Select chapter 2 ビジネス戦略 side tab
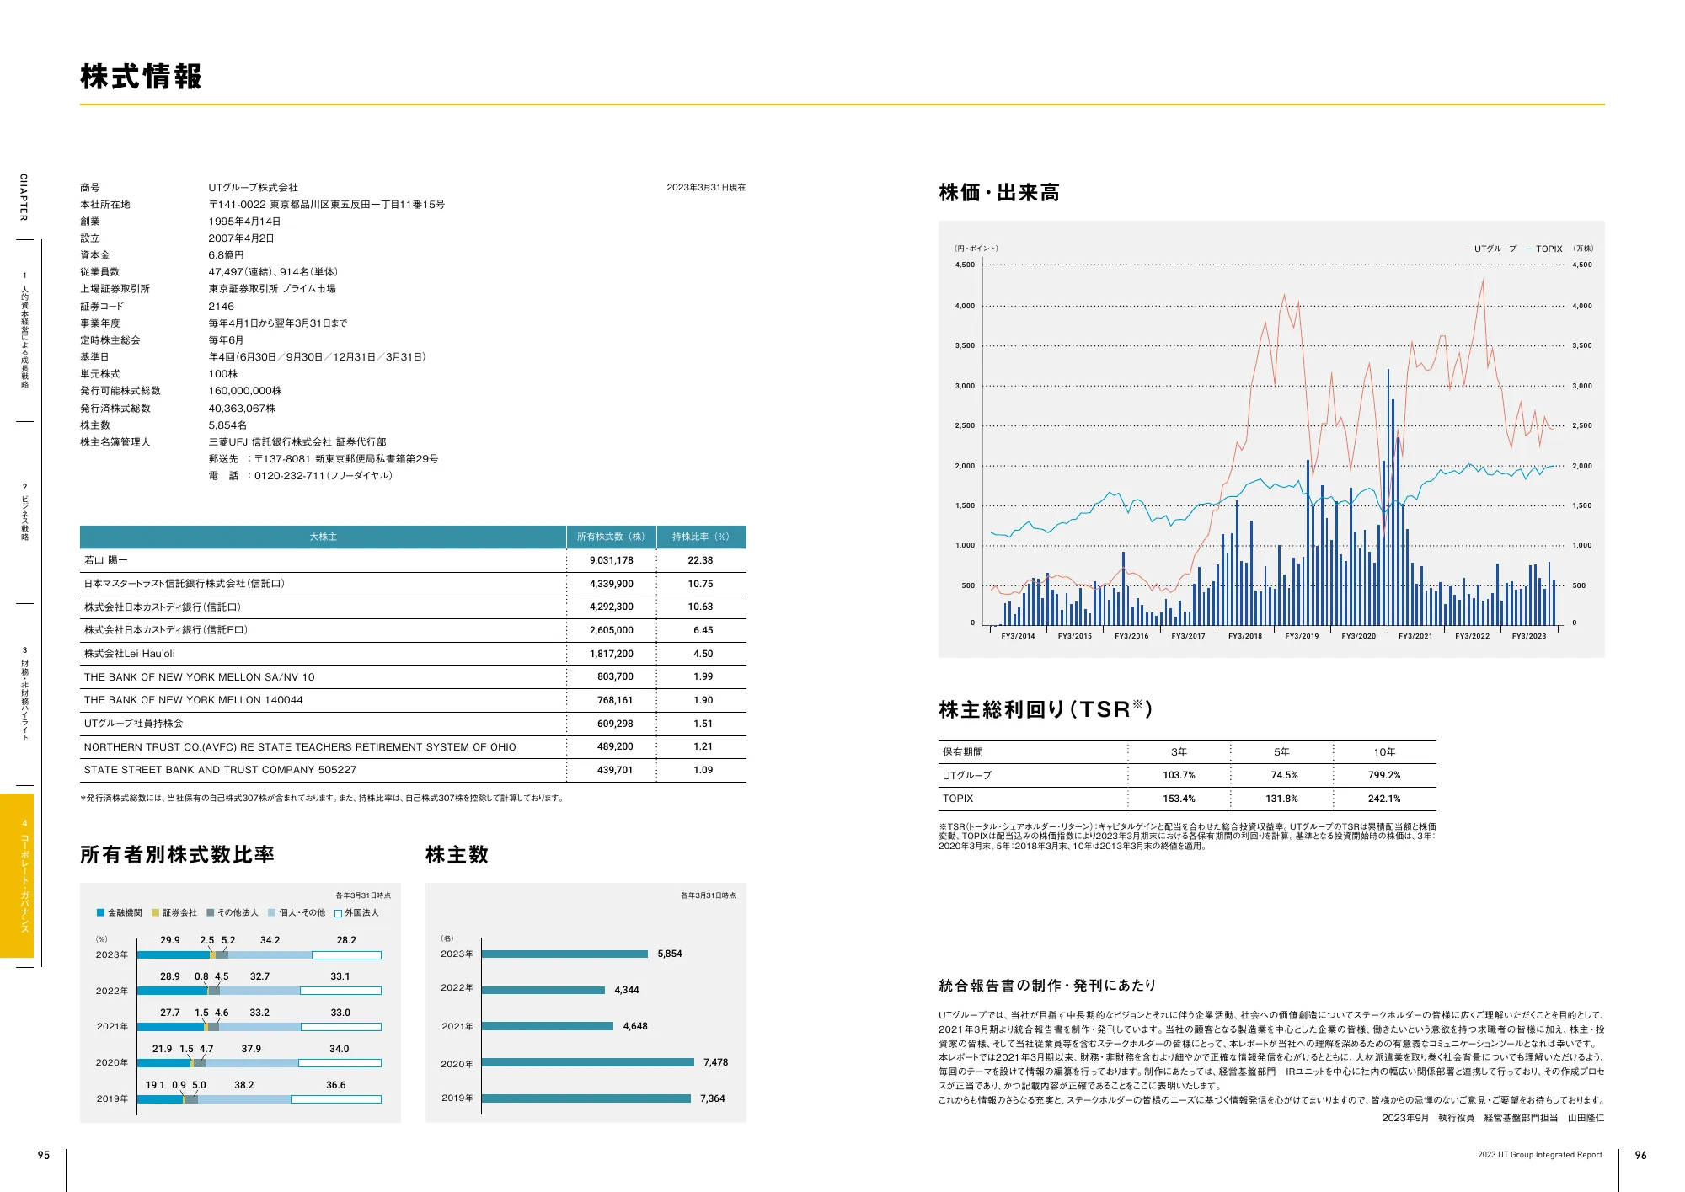Viewport: 1685px width, 1192px height. (24, 512)
